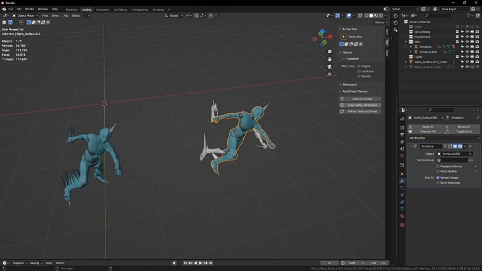Click the camera view icon in the viewport
Image resolution: width=482 pixels, height=271 pixels.
(x=329, y=67)
